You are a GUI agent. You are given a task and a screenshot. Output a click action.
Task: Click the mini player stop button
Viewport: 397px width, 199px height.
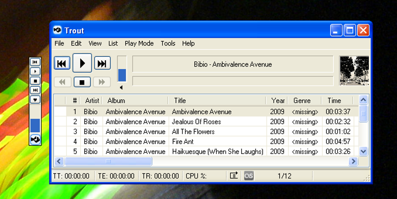[x=35, y=81]
